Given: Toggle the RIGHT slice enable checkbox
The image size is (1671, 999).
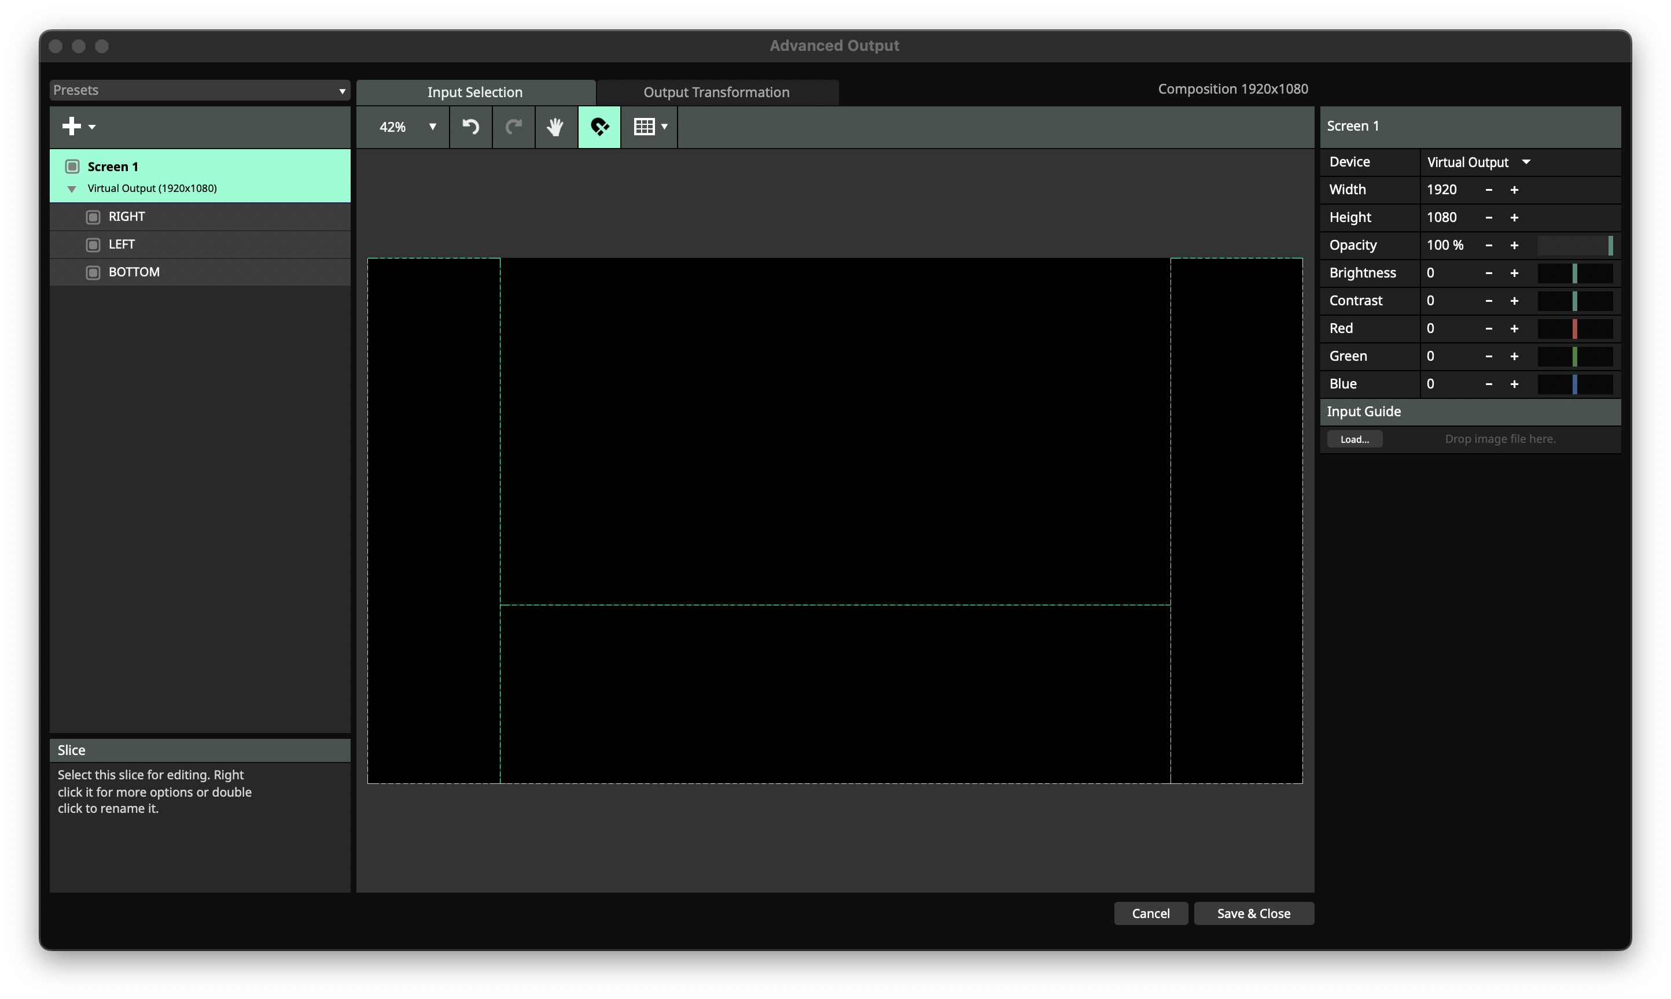Looking at the screenshot, I should 94,216.
